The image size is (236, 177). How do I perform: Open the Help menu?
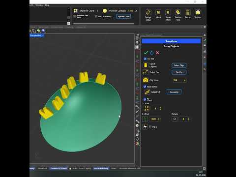coord(47,5)
